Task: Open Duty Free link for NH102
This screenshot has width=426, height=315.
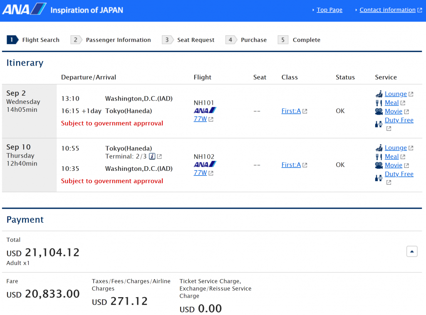Action: (399, 174)
